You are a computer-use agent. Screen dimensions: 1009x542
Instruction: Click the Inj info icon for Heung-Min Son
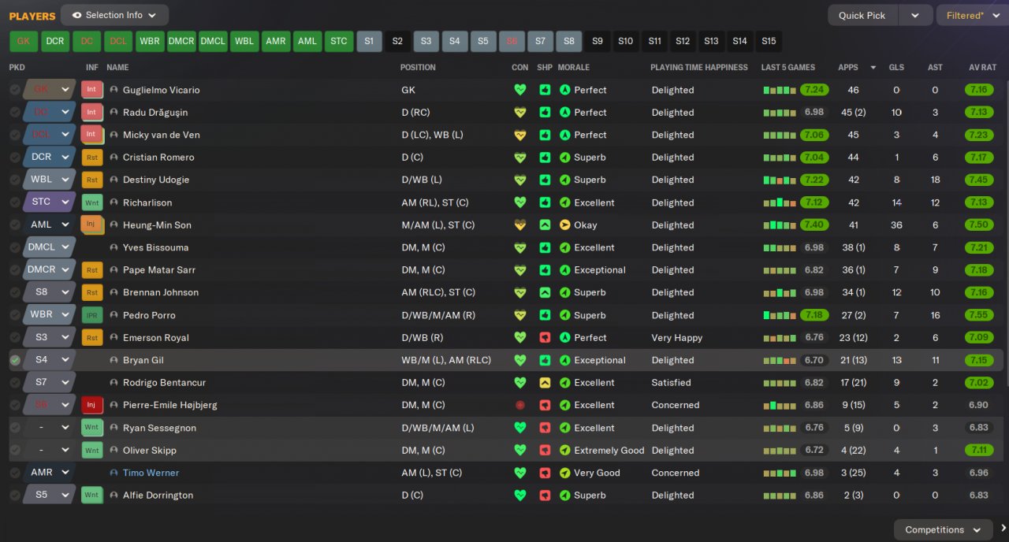click(91, 225)
